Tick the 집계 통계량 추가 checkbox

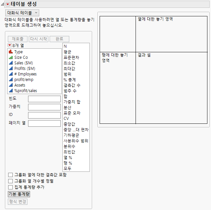click(10, 187)
